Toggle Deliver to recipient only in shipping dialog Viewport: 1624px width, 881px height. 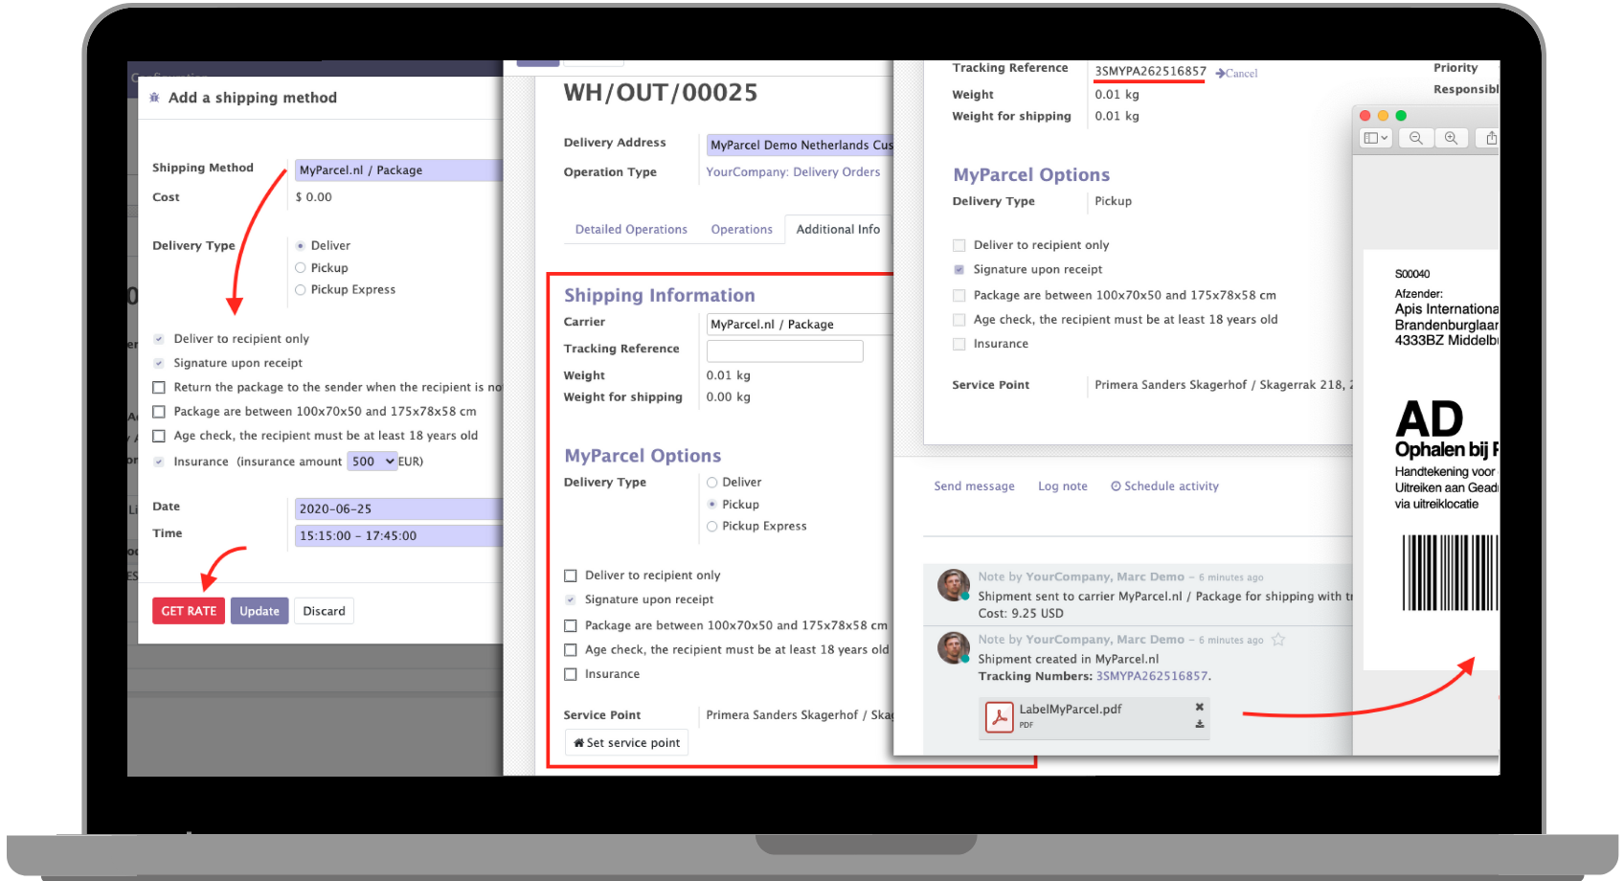point(159,339)
